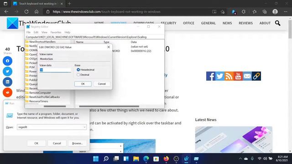Add page to favorites star icon
This screenshot has width=292, height=164.
pyautogui.click(x=223, y=12)
